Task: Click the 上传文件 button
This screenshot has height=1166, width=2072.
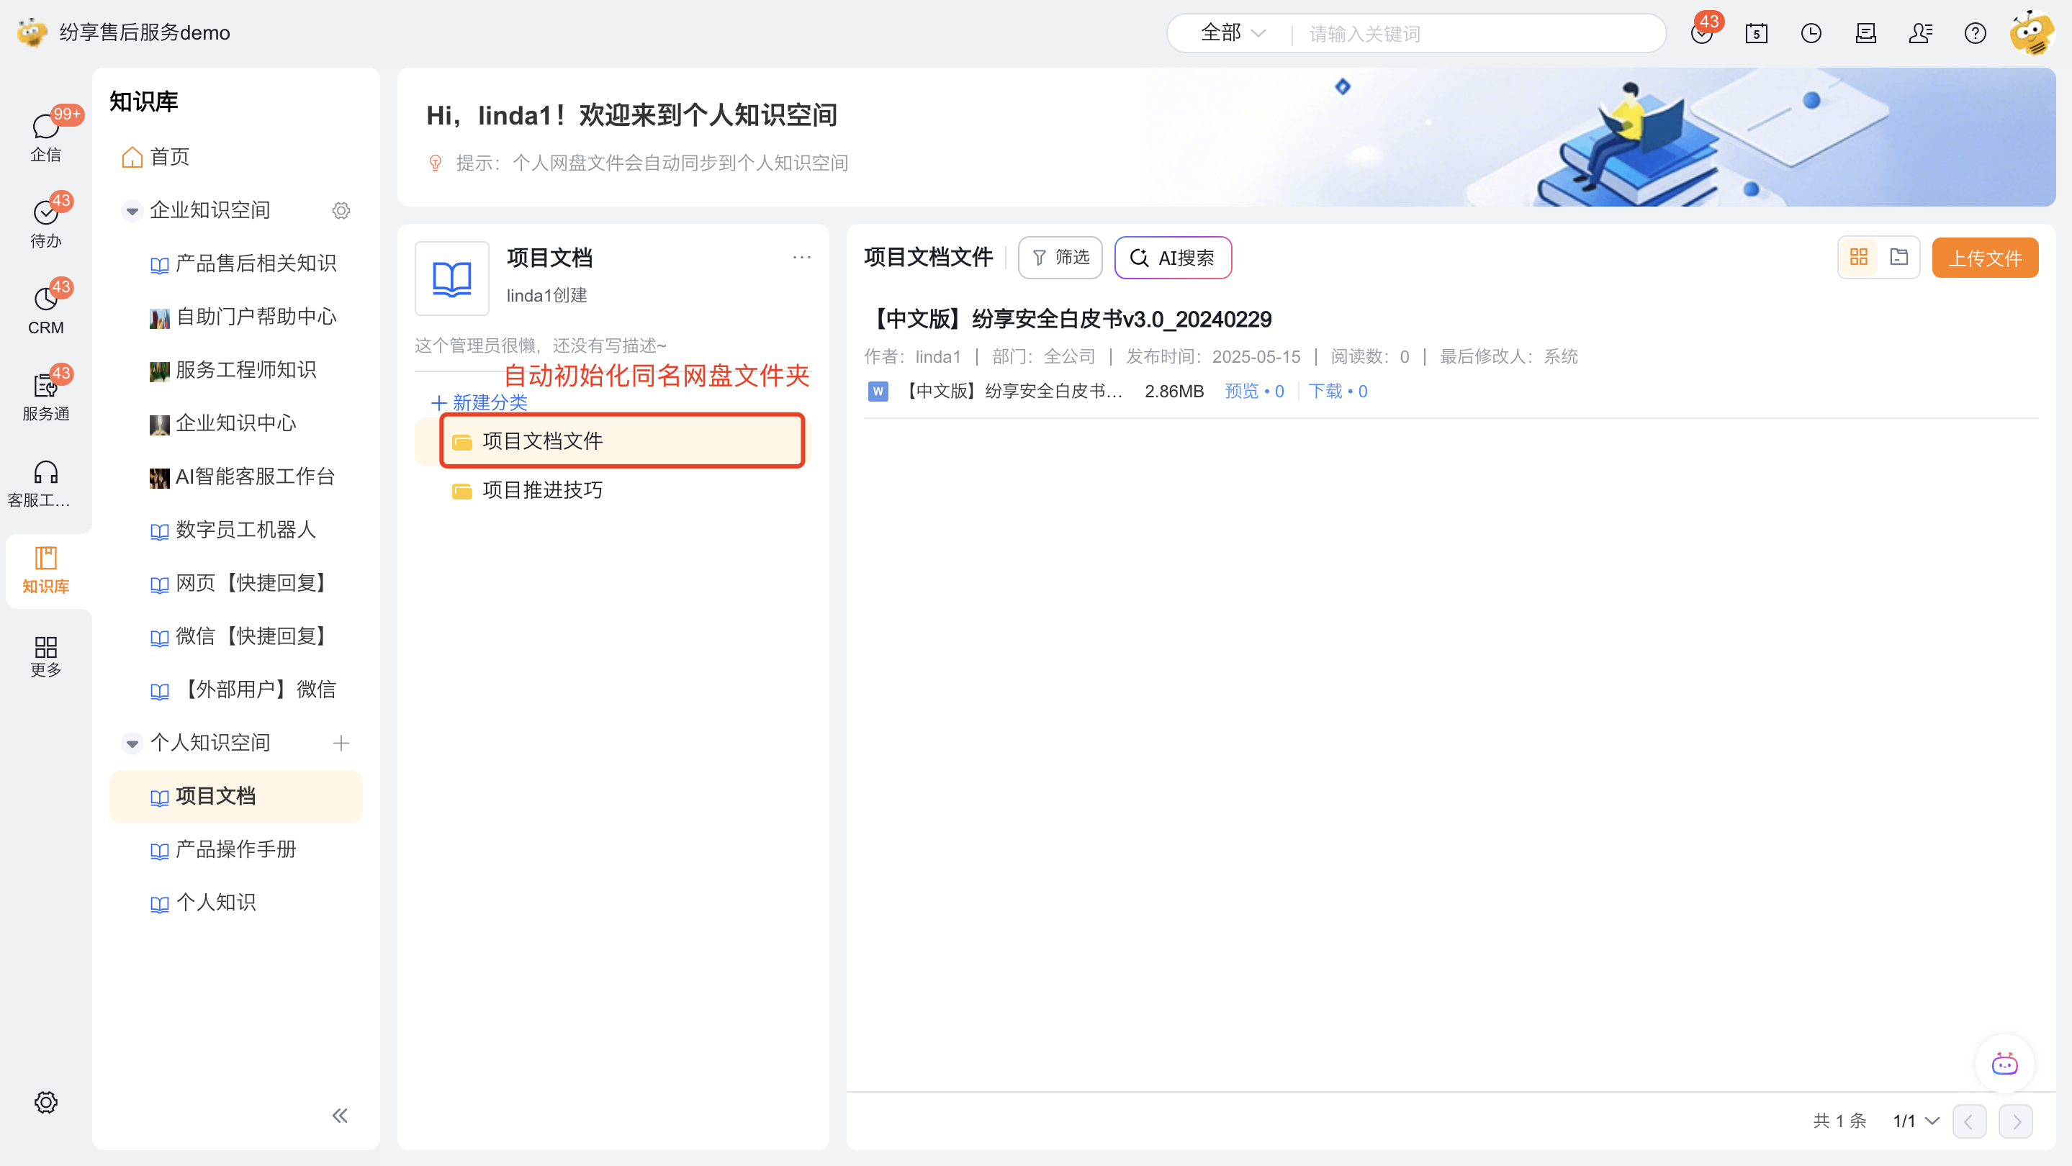Action: pos(1984,258)
